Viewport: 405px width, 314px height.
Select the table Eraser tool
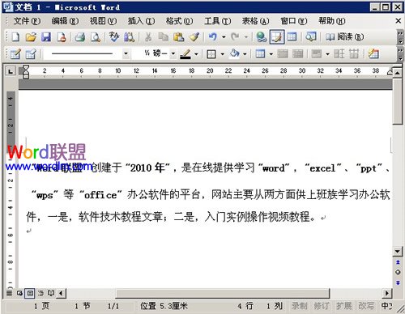31,54
